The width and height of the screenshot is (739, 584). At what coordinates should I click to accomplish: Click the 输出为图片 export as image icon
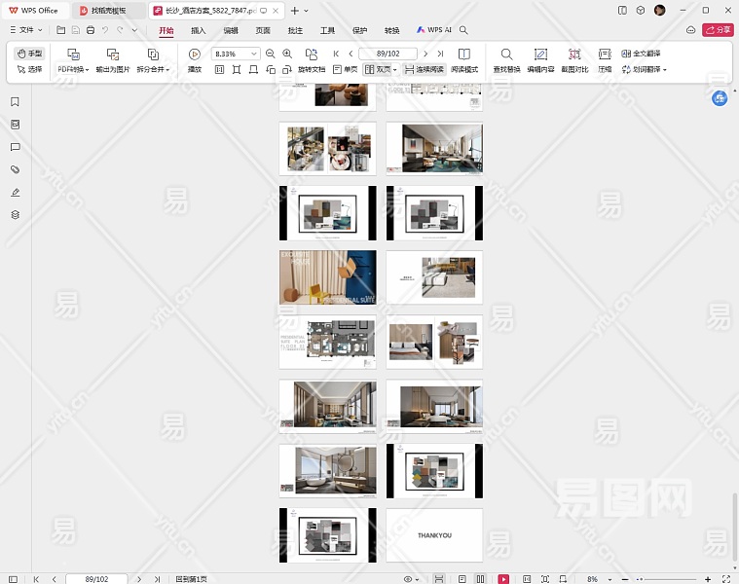(x=113, y=55)
